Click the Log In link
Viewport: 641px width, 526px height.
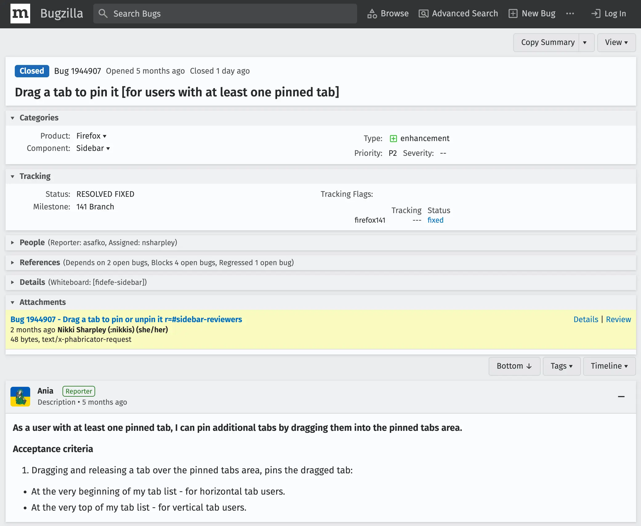(609, 14)
